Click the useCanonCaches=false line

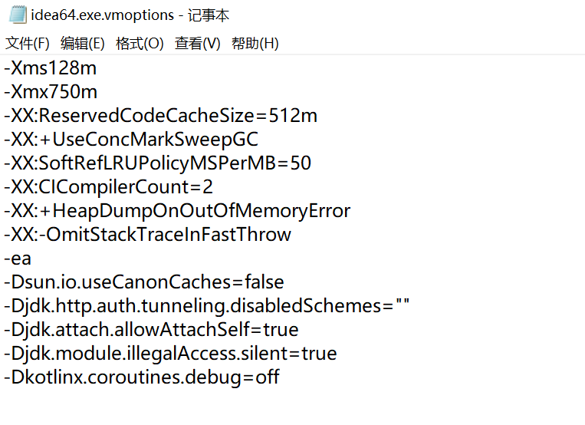click(144, 282)
